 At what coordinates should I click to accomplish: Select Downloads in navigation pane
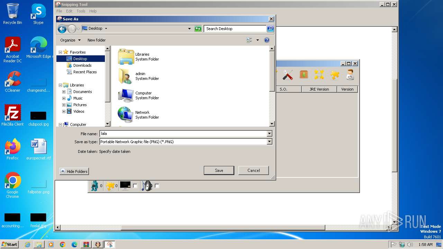(82, 65)
